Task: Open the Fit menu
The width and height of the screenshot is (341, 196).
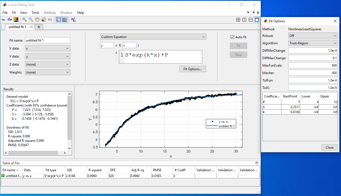Action: (x=14, y=13)
